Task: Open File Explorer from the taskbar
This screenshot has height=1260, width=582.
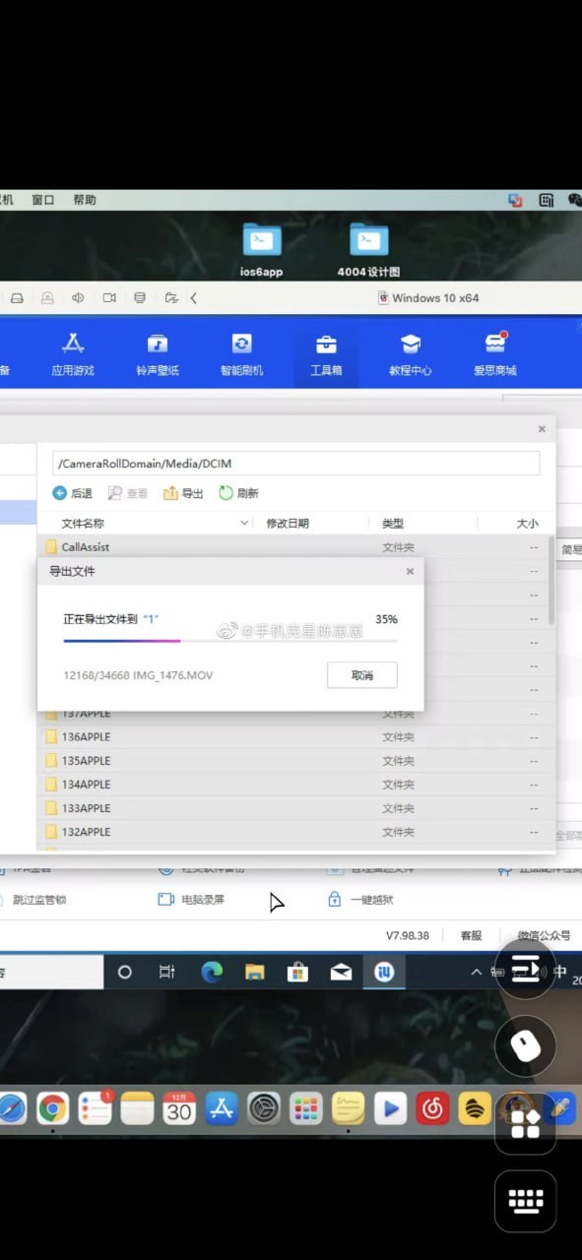Action: click(255, 972)
